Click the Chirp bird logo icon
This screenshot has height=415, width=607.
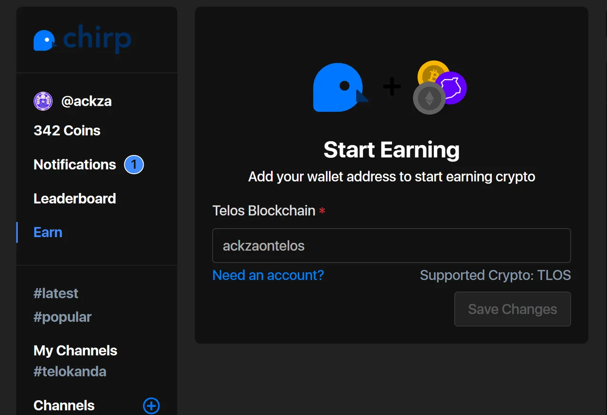[x=45, y=41]
